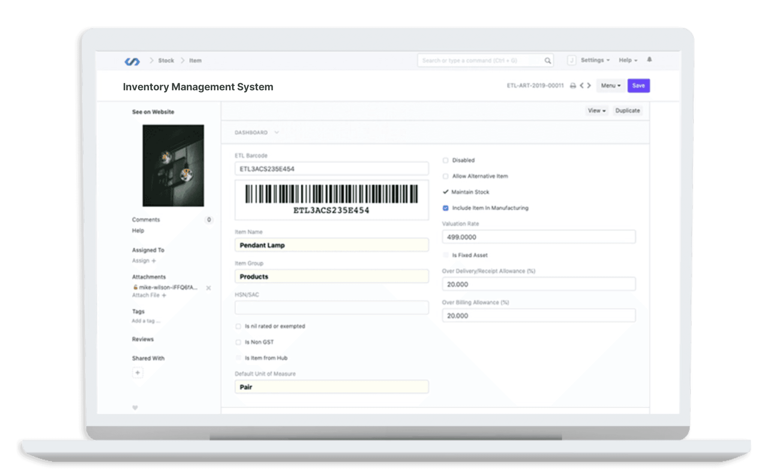This screenshot has width=768, height=471.
Task: Check Allow Alternative Item
Action: 445,176
